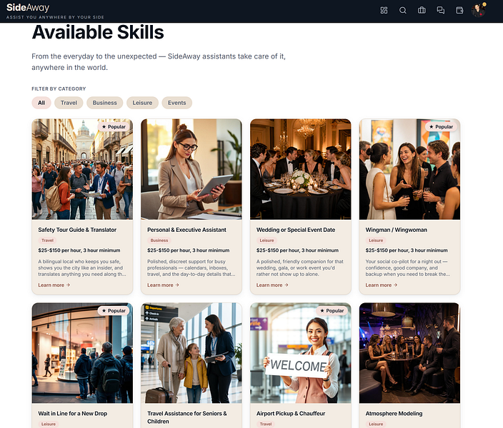Open the Airport Pickup & Chauffeur welcome photo
The width and height of the screenshot is (503, 428).
click(x=301, y=353)
